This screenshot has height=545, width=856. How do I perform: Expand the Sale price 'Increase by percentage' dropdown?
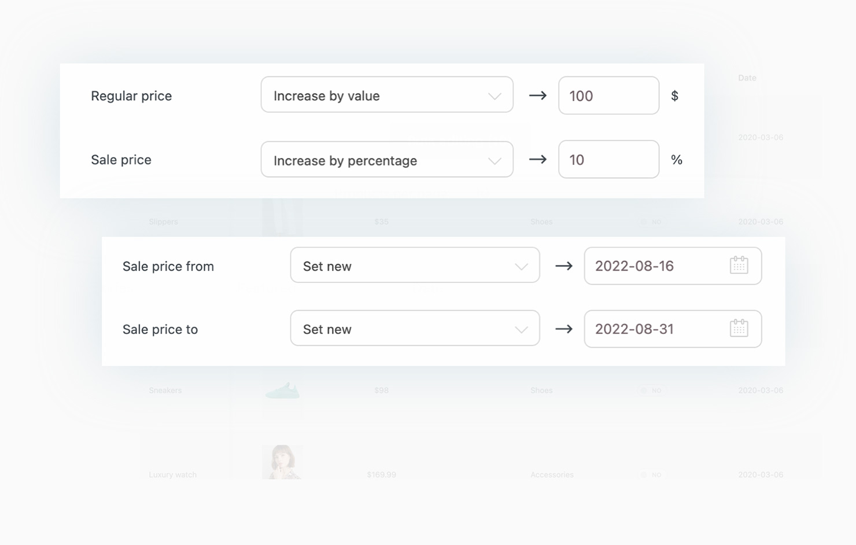click(x=386, y=160)
